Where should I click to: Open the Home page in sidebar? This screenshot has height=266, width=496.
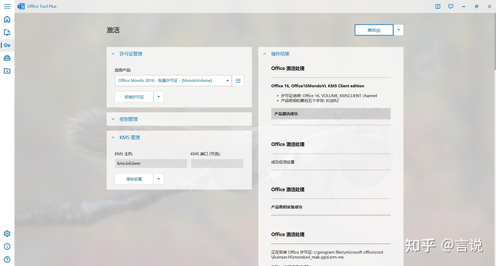7,19
